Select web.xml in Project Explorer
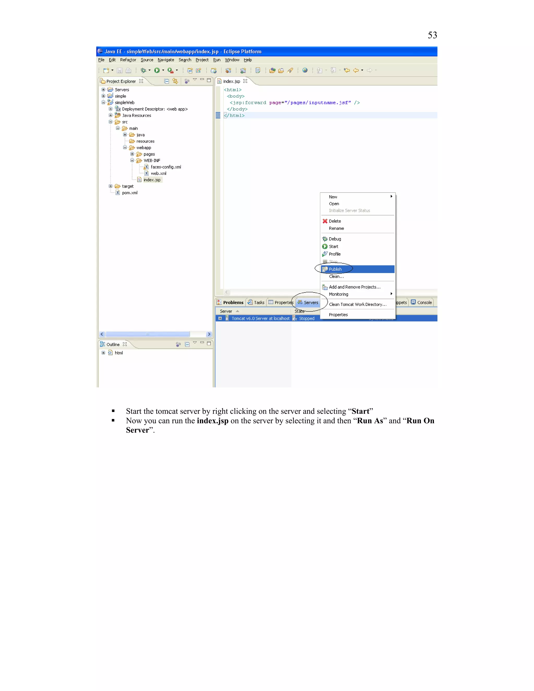The width and height of the screenshot is (534, 691). pyautogui.click(x=159, y=173)
